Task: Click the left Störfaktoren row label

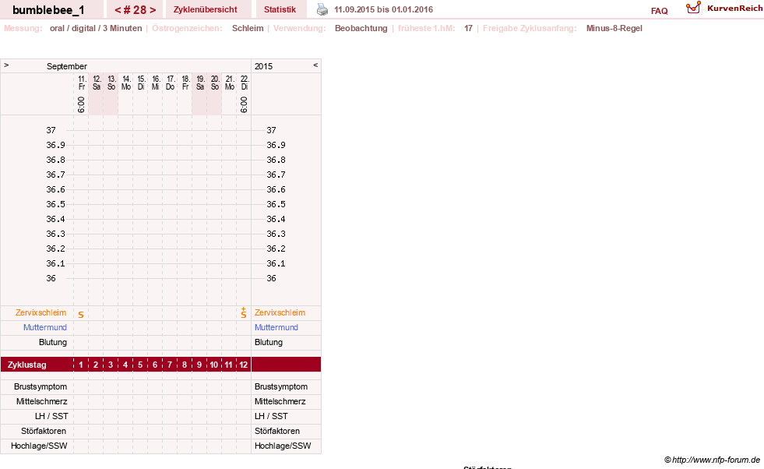Action: click(x=44, y=431)
